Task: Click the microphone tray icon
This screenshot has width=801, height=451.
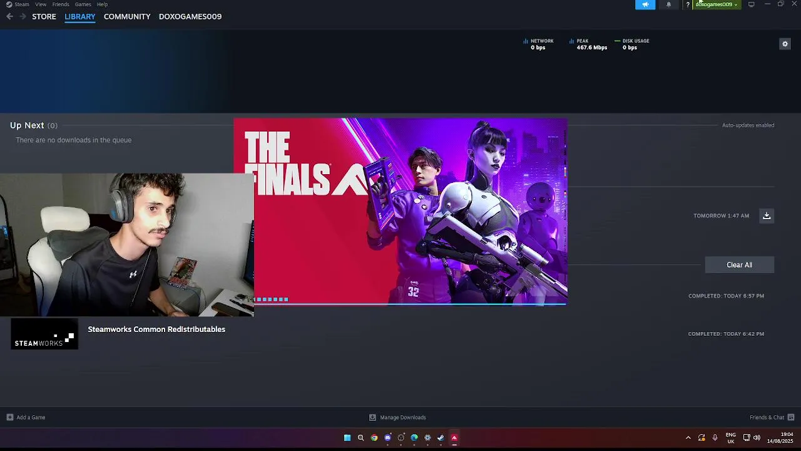Action: pos(715,438)
